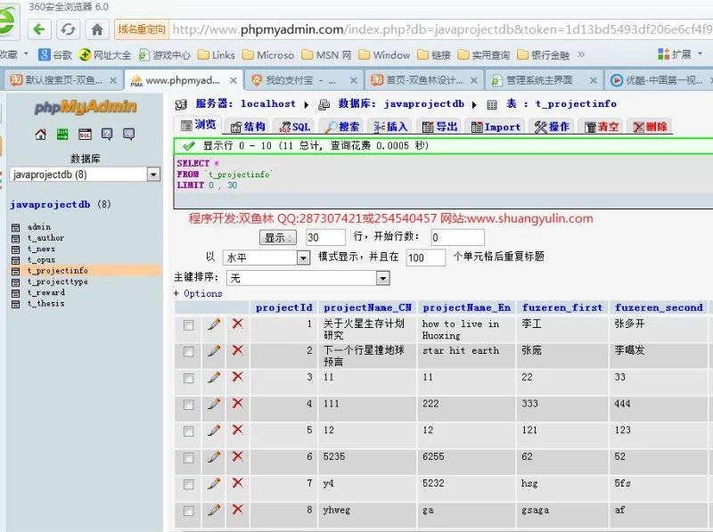Click the table icon beside t_news
The height and width of the screenshot is (532, 713).
tap(15, 250)
